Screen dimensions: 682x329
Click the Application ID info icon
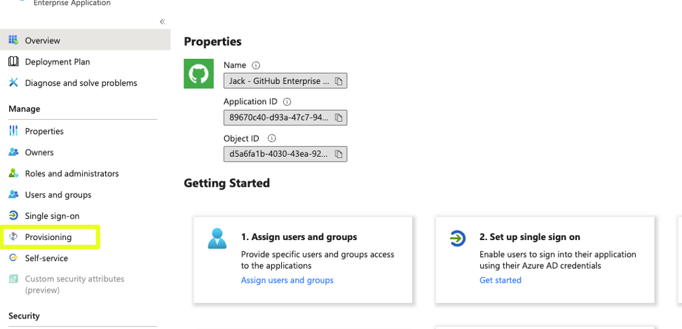pos(287,101)
